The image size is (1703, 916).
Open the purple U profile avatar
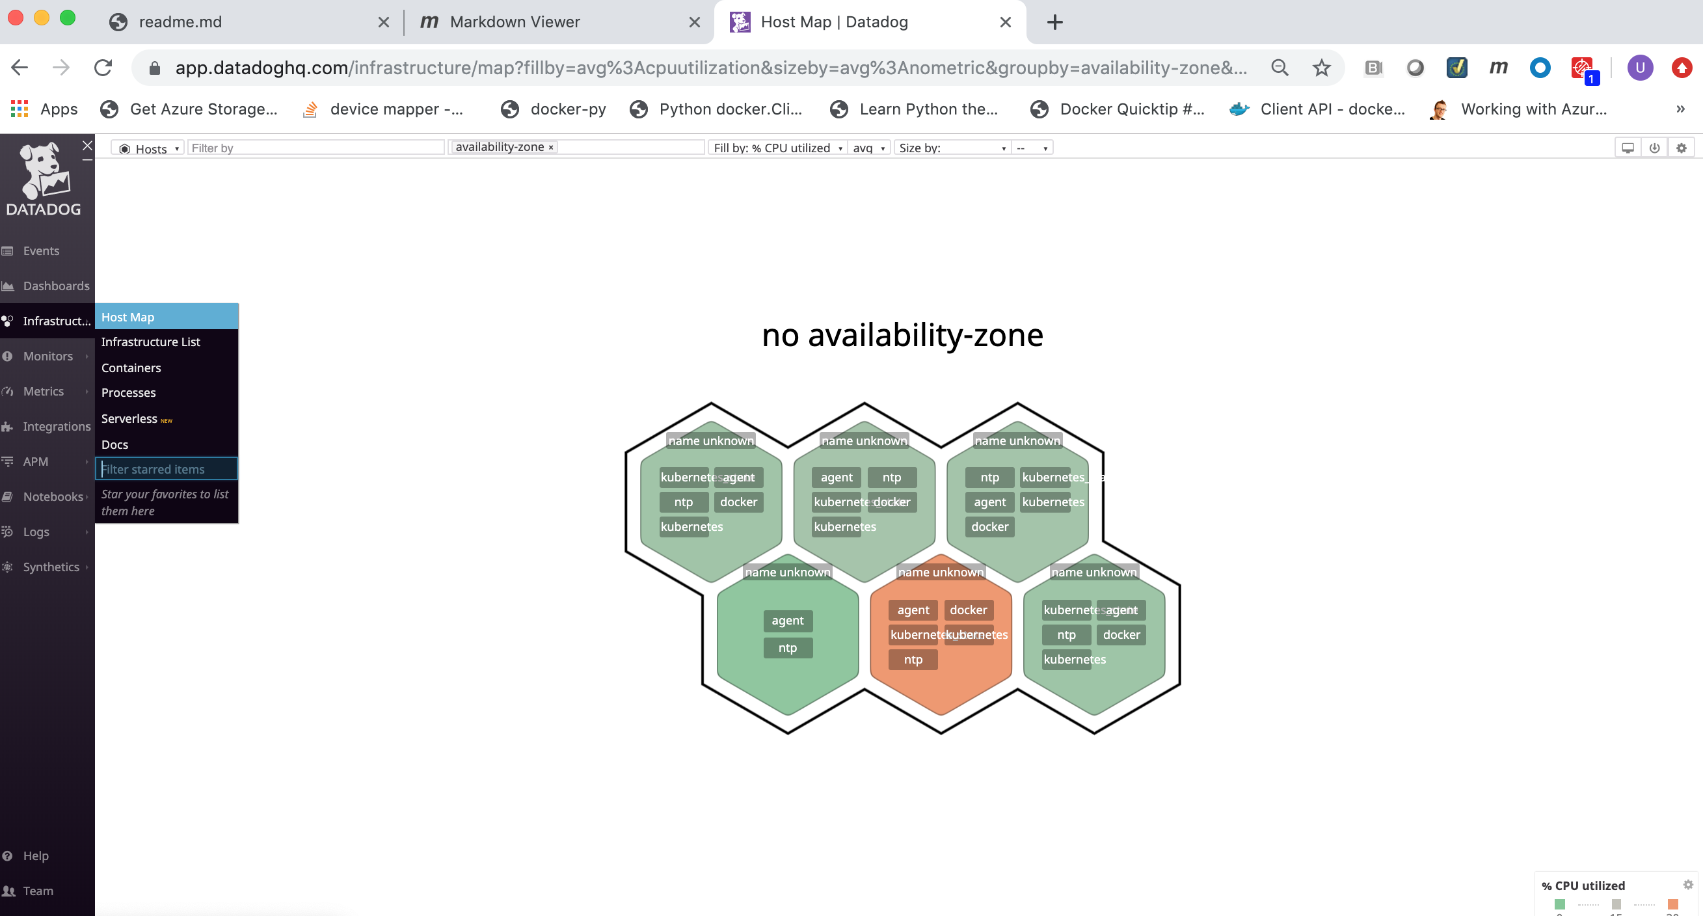(1639, 68)
